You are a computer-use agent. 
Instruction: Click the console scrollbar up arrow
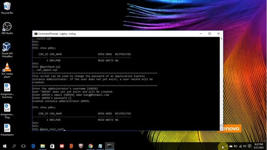221,39
